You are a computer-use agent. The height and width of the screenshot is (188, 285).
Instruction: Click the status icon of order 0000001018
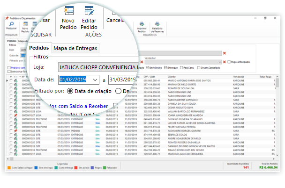pyautogui.click(x=15, y=150)
